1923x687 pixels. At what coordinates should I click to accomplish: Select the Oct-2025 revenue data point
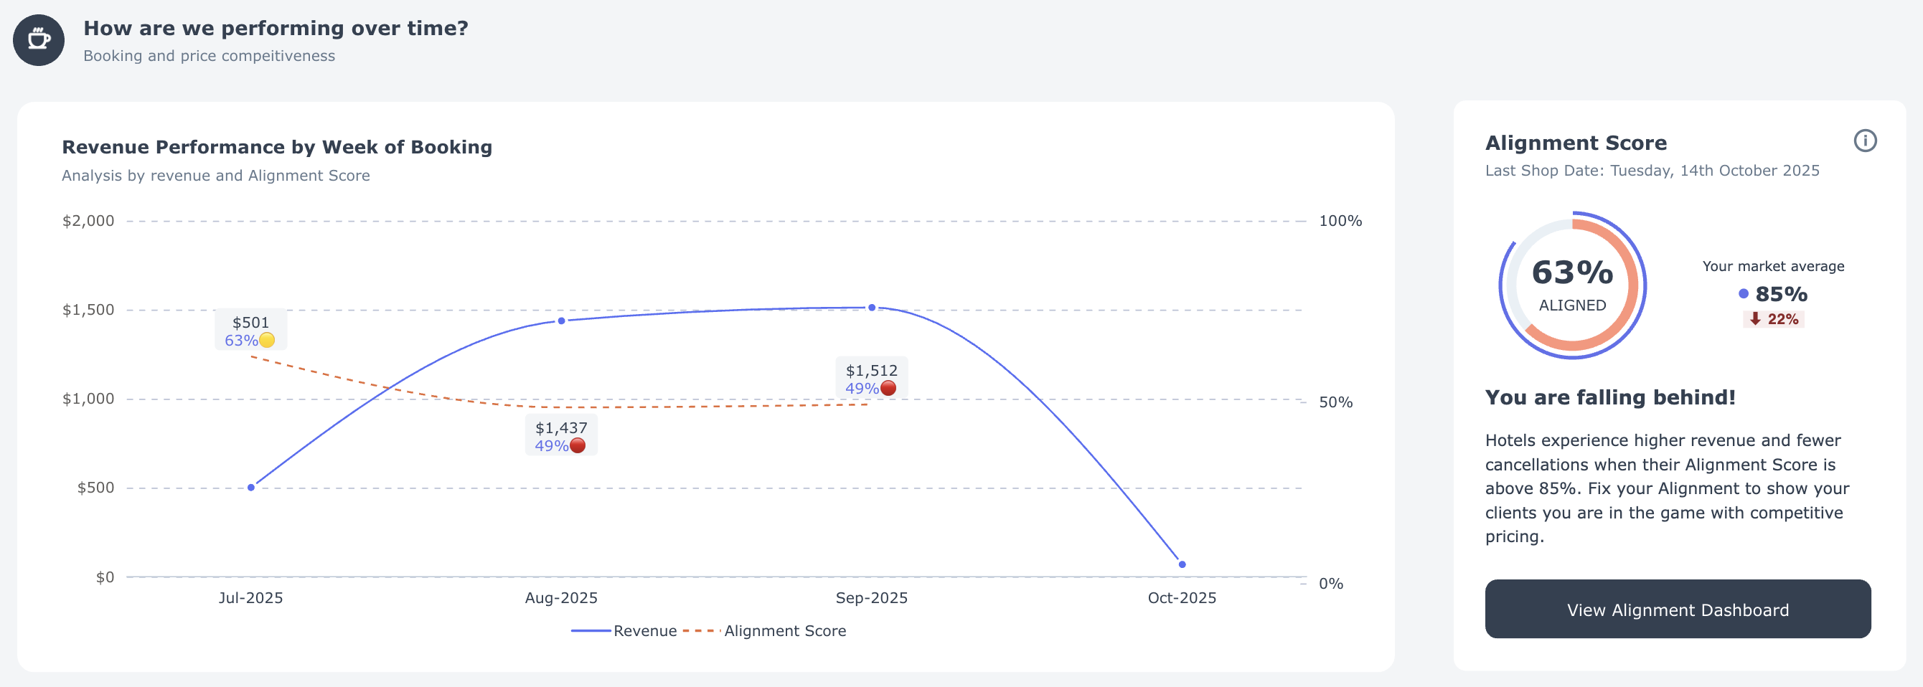click(1182, 564)
